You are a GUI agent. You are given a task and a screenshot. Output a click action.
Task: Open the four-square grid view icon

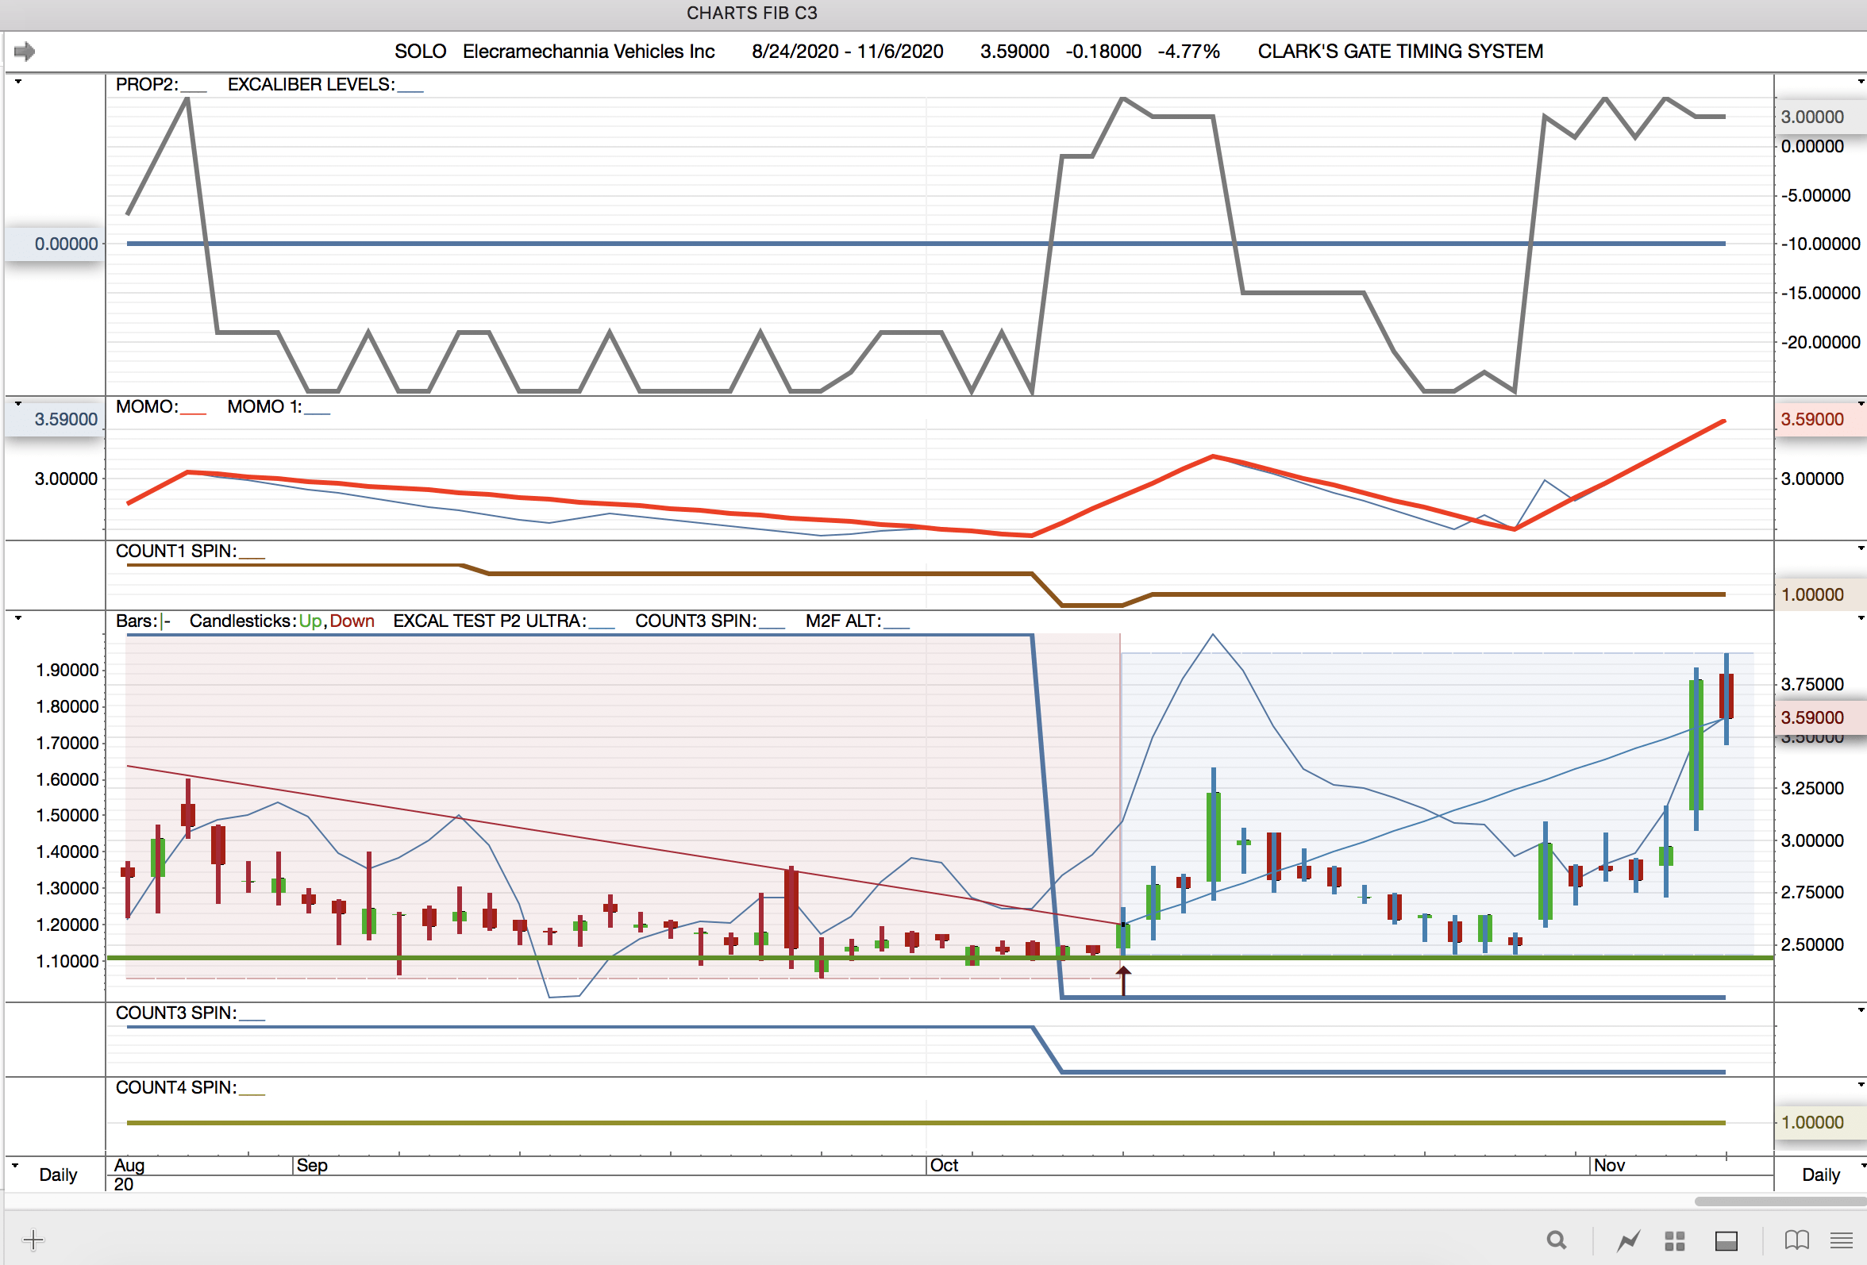coord(1675,1241)
